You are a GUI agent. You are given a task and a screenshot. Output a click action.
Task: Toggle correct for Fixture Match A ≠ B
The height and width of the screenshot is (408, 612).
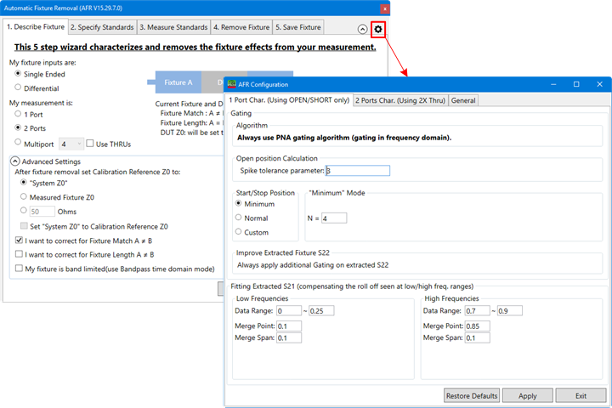[20, 241]
